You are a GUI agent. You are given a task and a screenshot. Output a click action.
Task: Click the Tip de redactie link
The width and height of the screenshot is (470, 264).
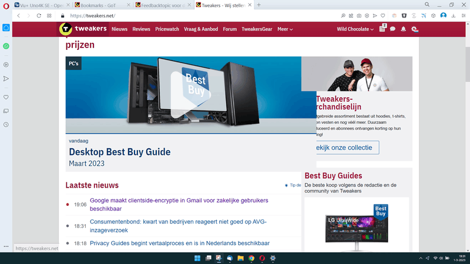point(293,185)
